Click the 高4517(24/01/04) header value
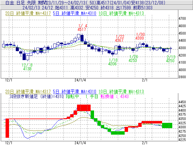The width and height of the screenshot is (193, 147). 114,2
